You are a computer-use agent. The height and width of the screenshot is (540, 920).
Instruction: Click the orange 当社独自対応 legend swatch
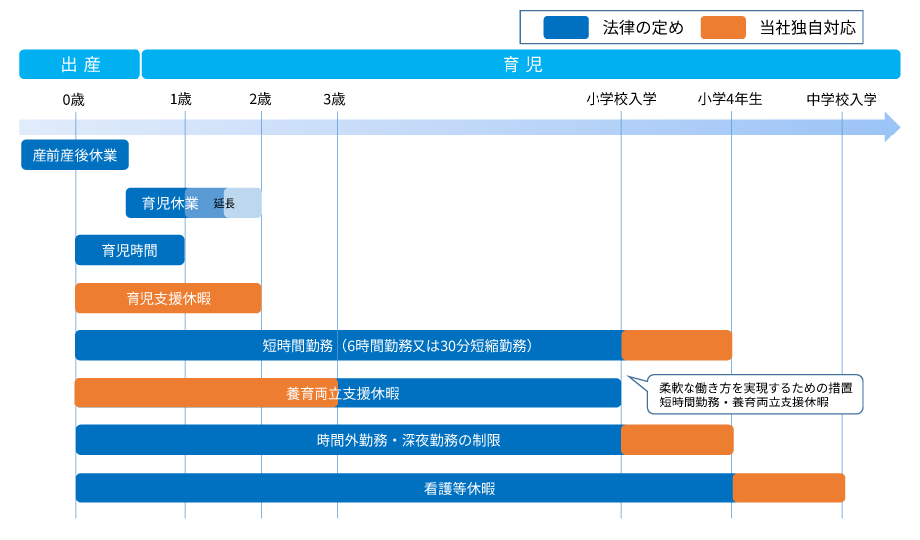click(723, 28)
